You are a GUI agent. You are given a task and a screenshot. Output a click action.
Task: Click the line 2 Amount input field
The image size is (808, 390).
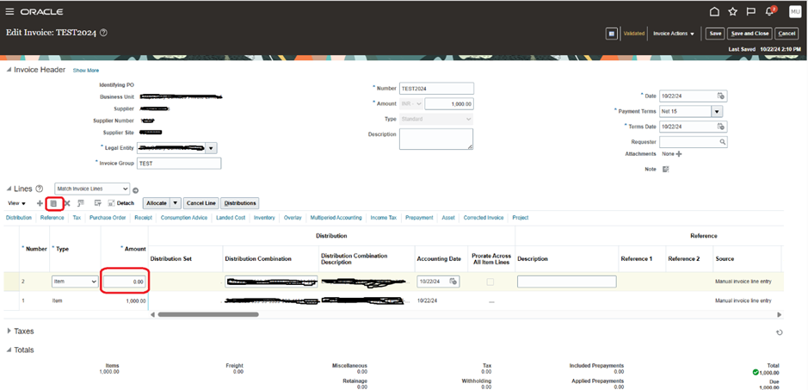[x=125, y=282]
